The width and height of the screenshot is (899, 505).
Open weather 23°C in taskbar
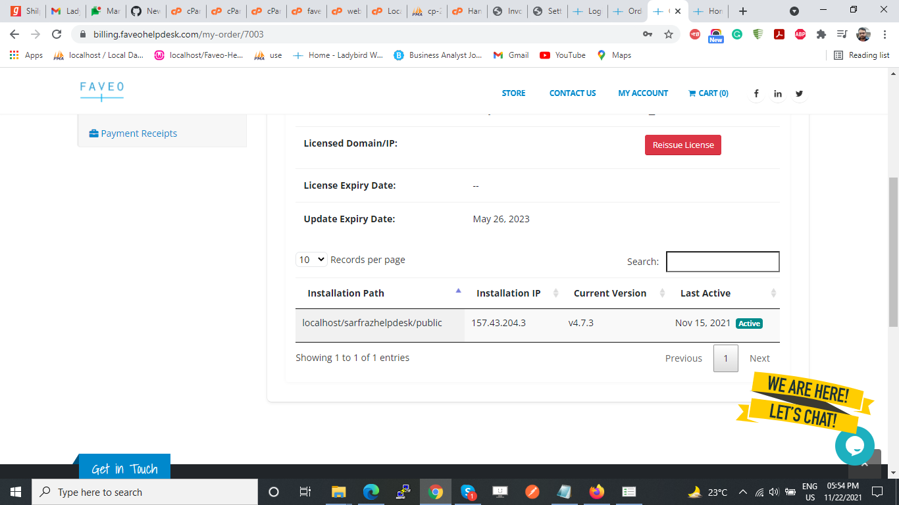(x=707, y=492)
